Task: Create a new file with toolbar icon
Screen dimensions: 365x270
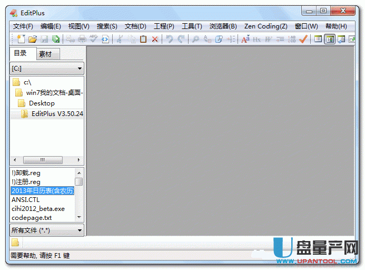Action: pyautogui.click(x=21, y=39)
